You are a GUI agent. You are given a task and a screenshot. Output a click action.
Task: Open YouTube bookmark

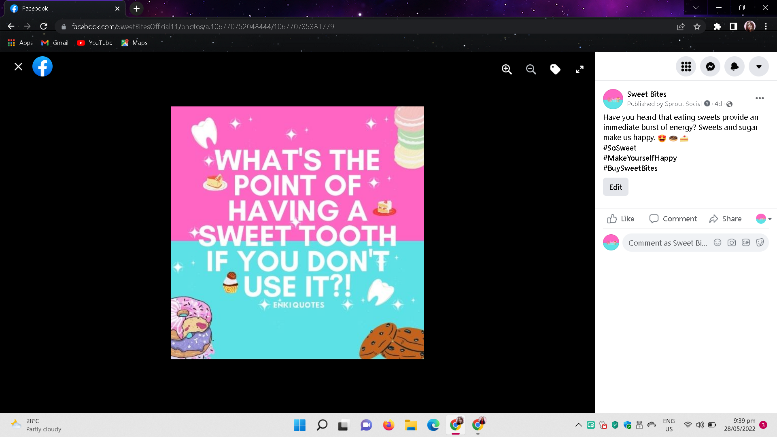coord(95,43)
